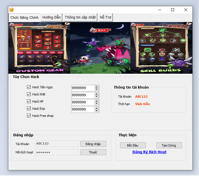Increase Hack Tiên ngọc value with up arrow
Viewport: 199px width, 176px height.
point(97,87)
